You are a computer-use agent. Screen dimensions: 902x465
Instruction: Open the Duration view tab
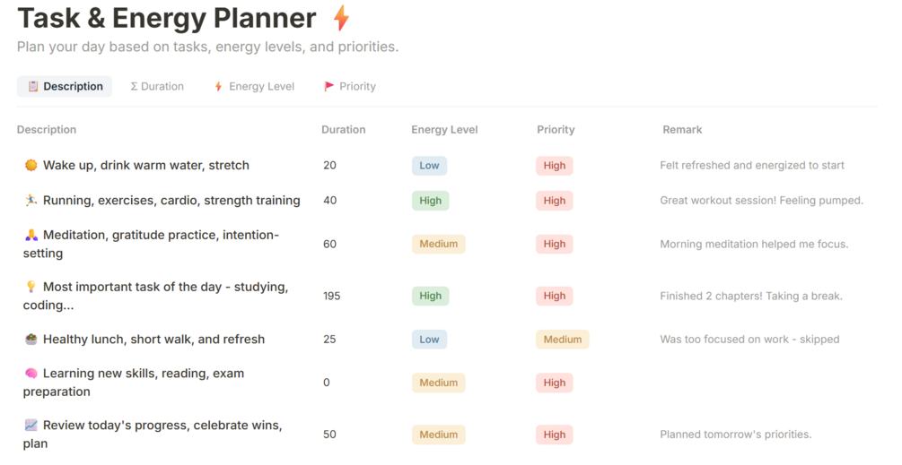[x=157, y=87]
